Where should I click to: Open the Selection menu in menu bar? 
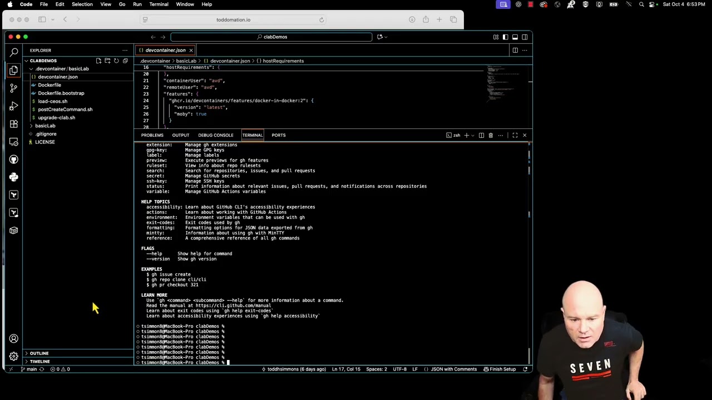(x=82, y=4)
